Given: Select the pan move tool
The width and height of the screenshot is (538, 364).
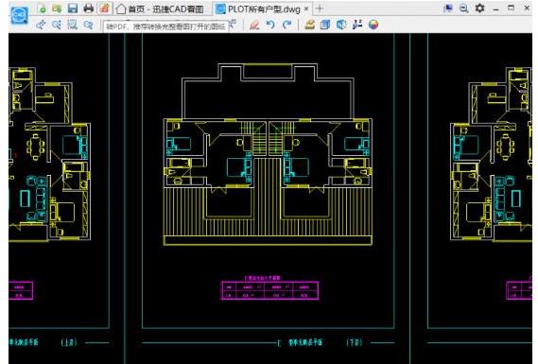Looking at the screenshot, I should point(42,25).
